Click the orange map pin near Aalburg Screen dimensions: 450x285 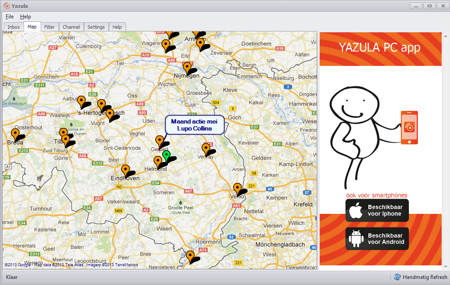[81, 102]
